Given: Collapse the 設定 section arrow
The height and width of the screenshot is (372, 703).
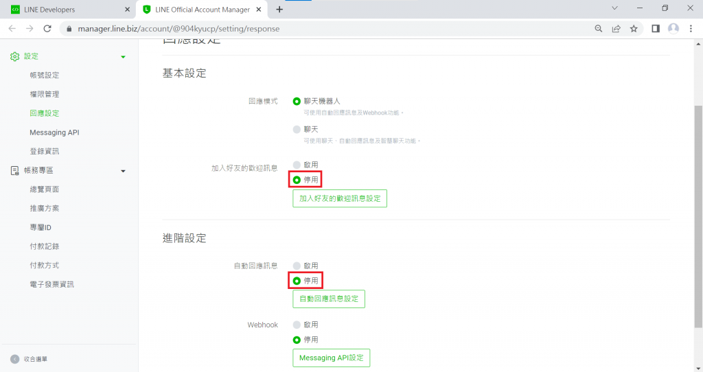Looking at the screenshot, I should pos(124,57).
